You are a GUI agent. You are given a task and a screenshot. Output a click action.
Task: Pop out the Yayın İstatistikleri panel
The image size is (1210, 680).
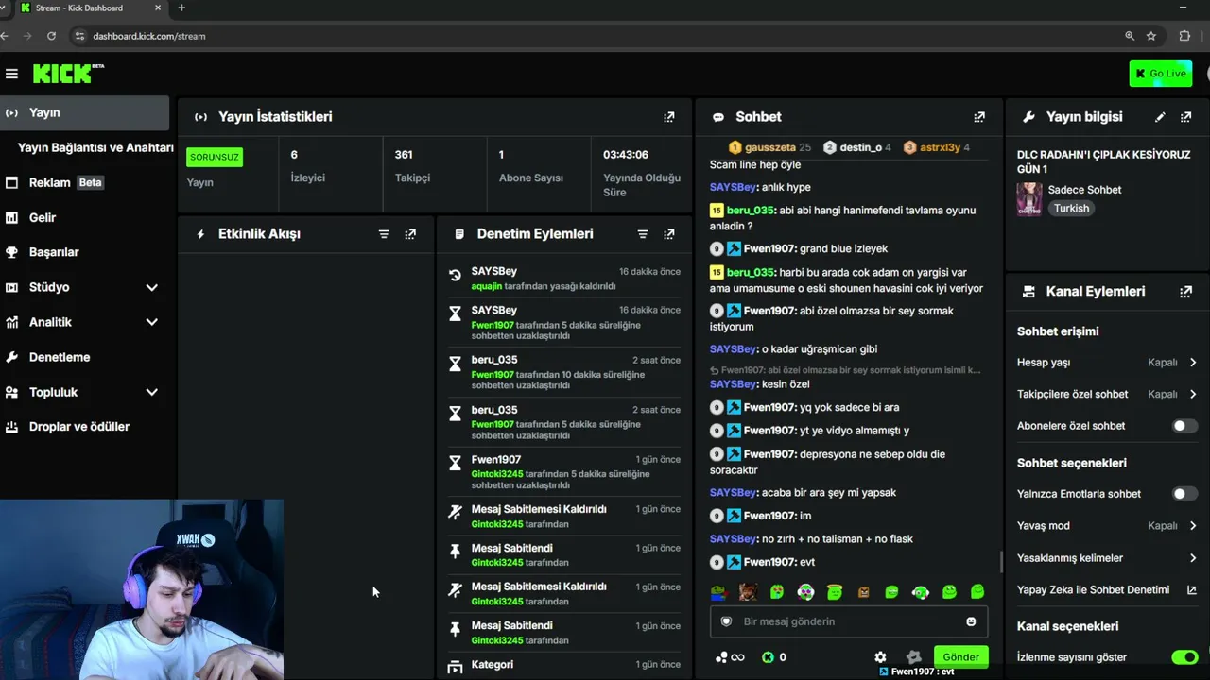(669, 117)
